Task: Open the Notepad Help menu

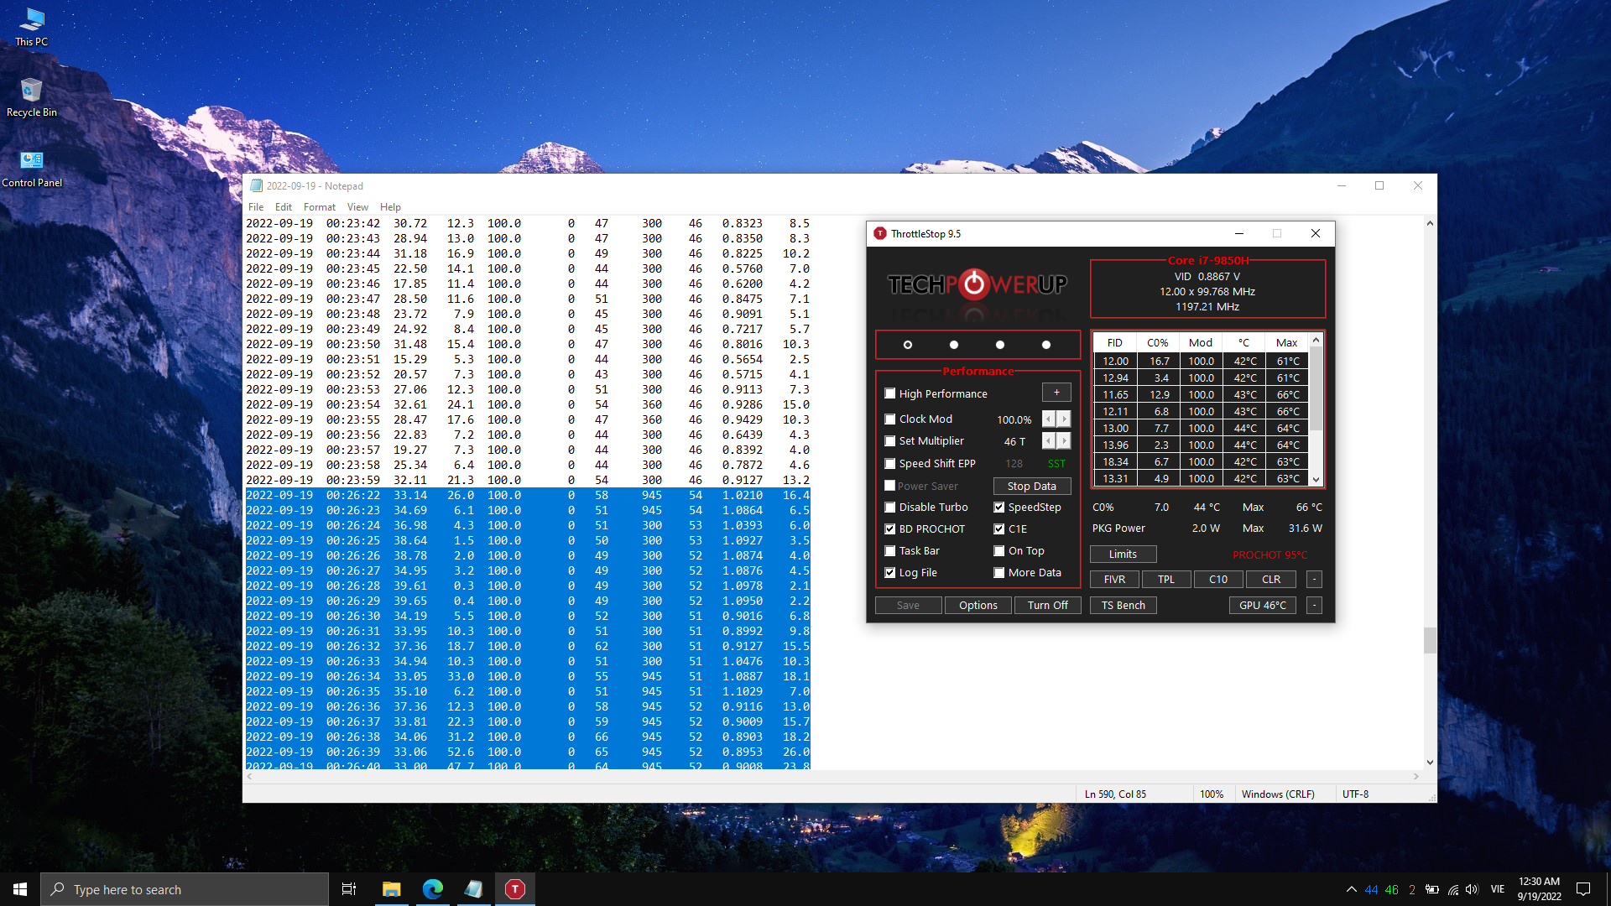Action: 390,207
